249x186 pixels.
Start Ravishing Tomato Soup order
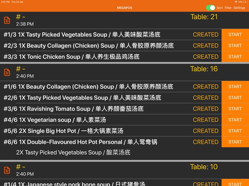235,109
